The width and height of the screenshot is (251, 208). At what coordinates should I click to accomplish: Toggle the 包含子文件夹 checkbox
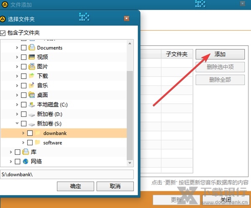point(3,33)
